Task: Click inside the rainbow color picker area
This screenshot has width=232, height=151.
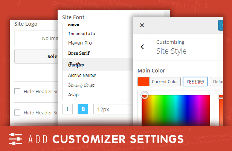Action: [x=176, y=110]
